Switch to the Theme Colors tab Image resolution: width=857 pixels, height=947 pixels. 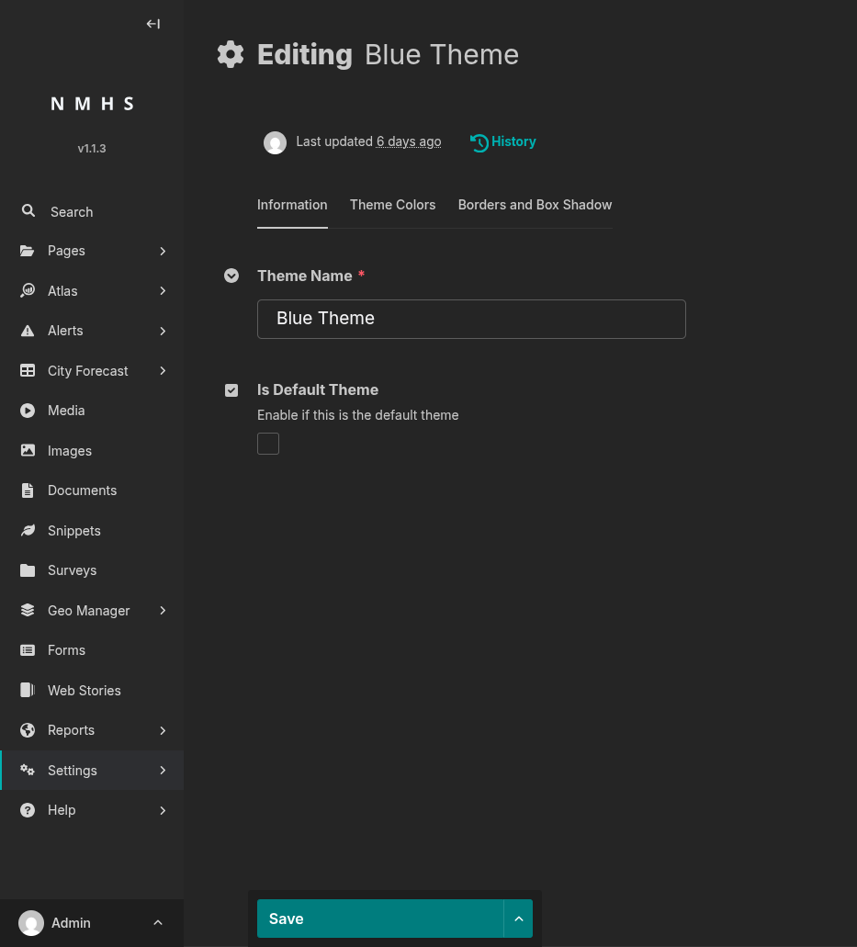pos(392,206)
